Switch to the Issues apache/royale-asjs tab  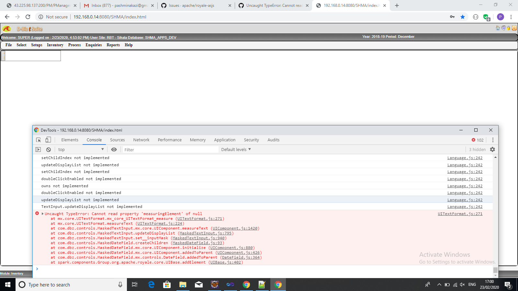196,5
